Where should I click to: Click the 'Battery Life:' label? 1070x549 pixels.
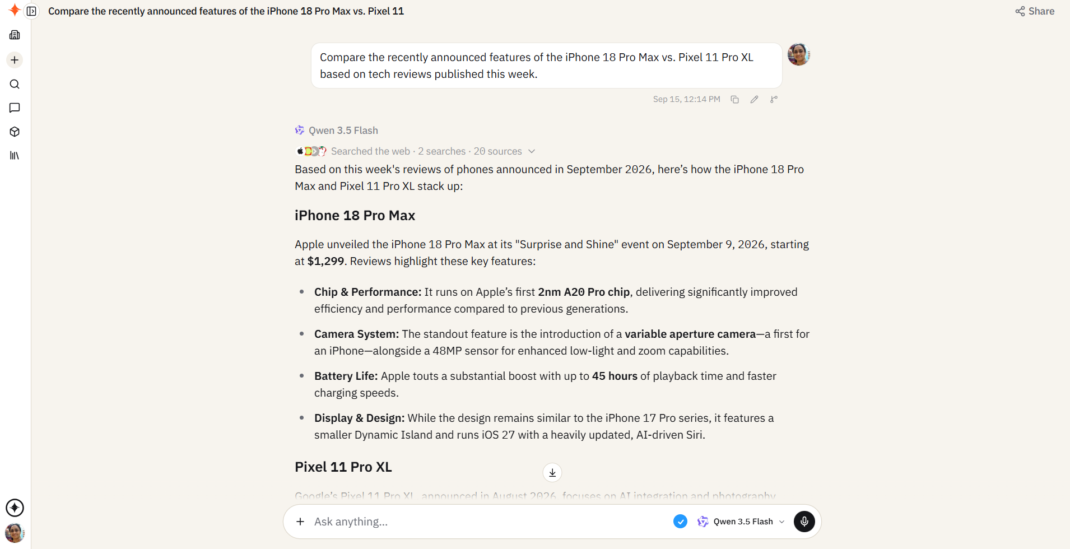pos(346,376)
